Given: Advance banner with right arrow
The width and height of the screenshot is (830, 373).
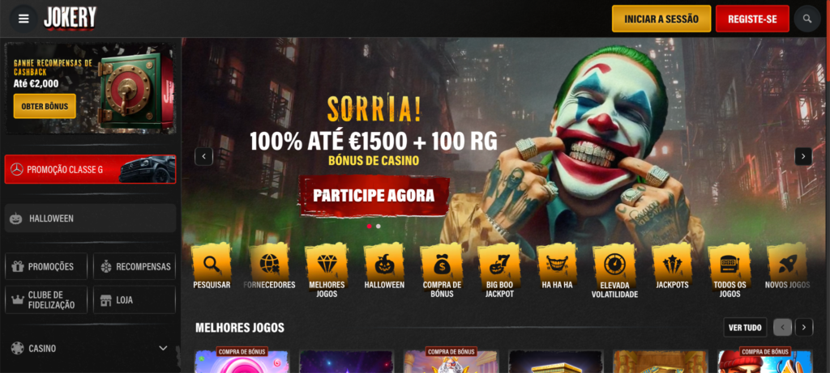Looking at the screenshot, I should point(803,156).
